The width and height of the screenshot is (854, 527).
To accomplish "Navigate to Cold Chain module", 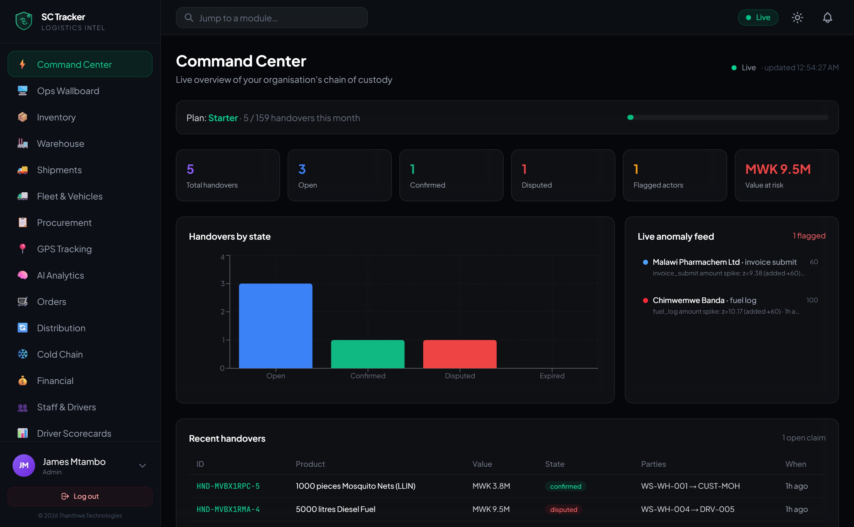I will (x=80, y=354).
